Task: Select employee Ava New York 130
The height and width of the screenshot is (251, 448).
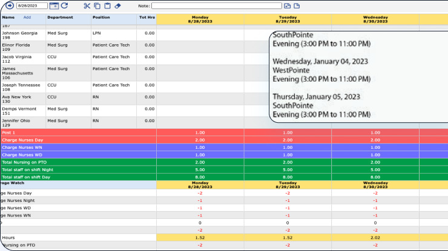Action: click(16, 99)
